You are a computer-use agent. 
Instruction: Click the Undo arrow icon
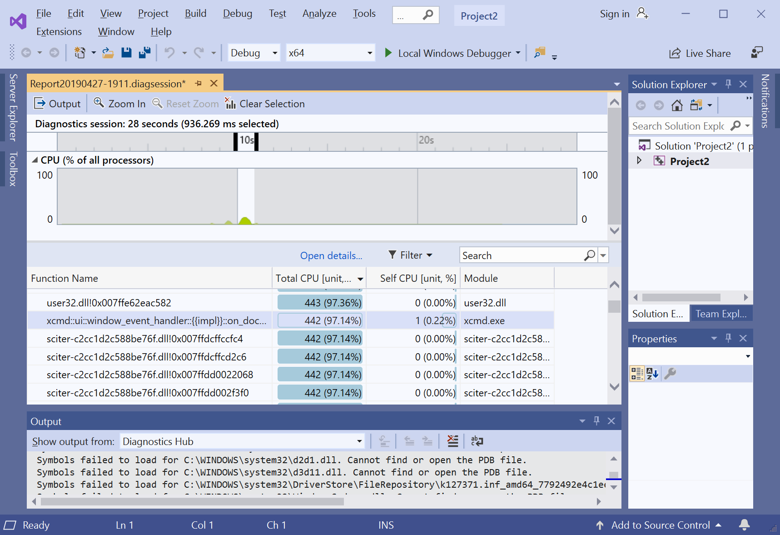pos(169,53)
